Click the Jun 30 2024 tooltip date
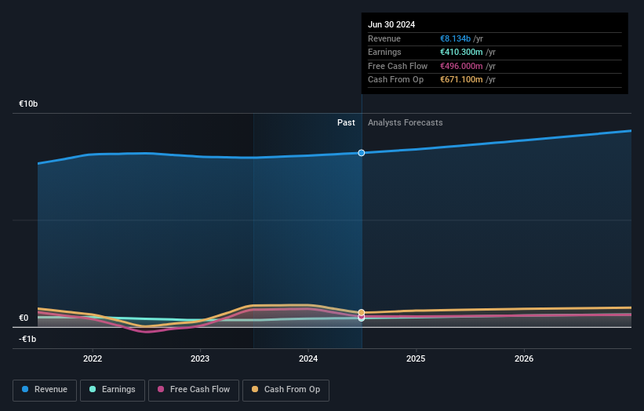This screenshot has height=411, width=644. (x=391, y=24)
